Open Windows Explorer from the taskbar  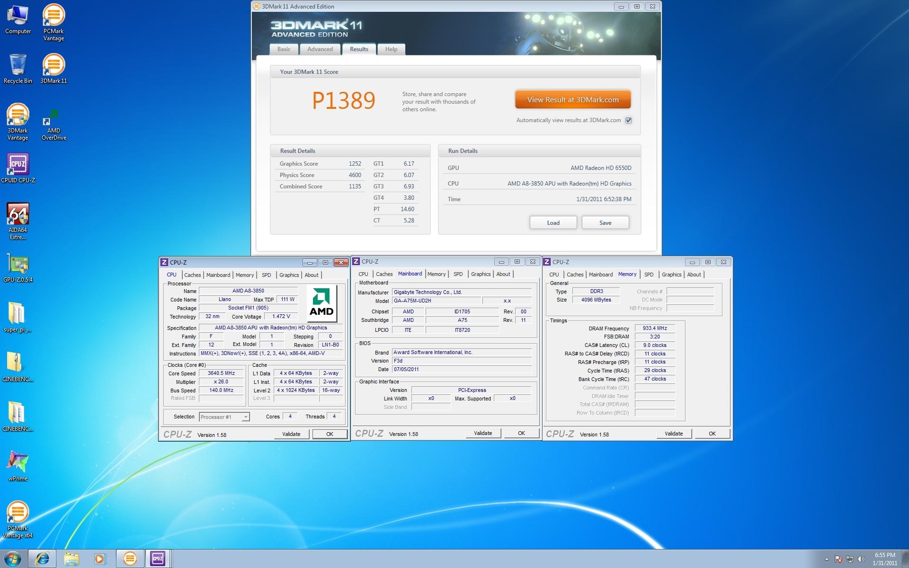click(x=71, y=559)
